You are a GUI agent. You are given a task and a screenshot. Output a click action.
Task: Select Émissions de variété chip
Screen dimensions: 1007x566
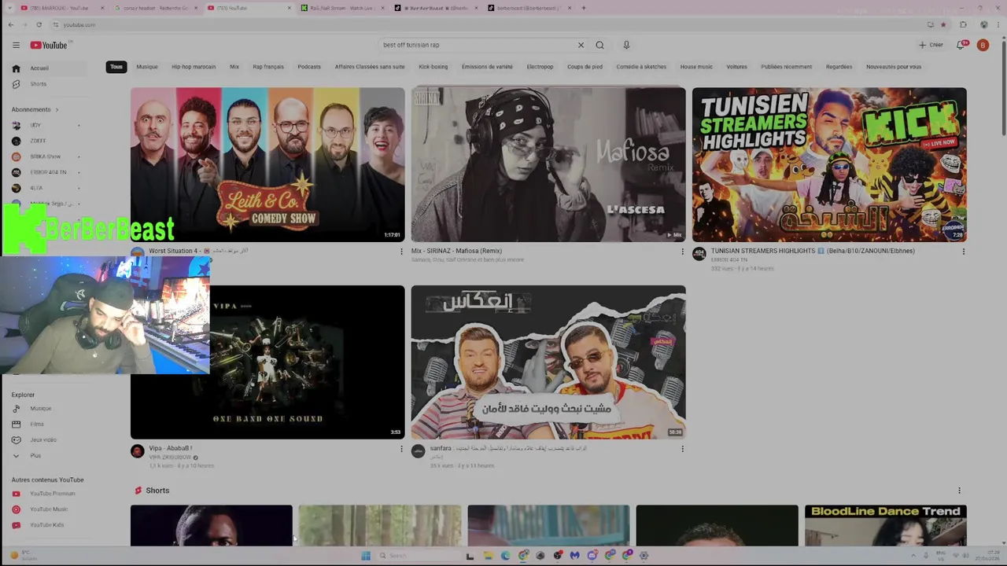pyautogui.click(x=487, y=67)
